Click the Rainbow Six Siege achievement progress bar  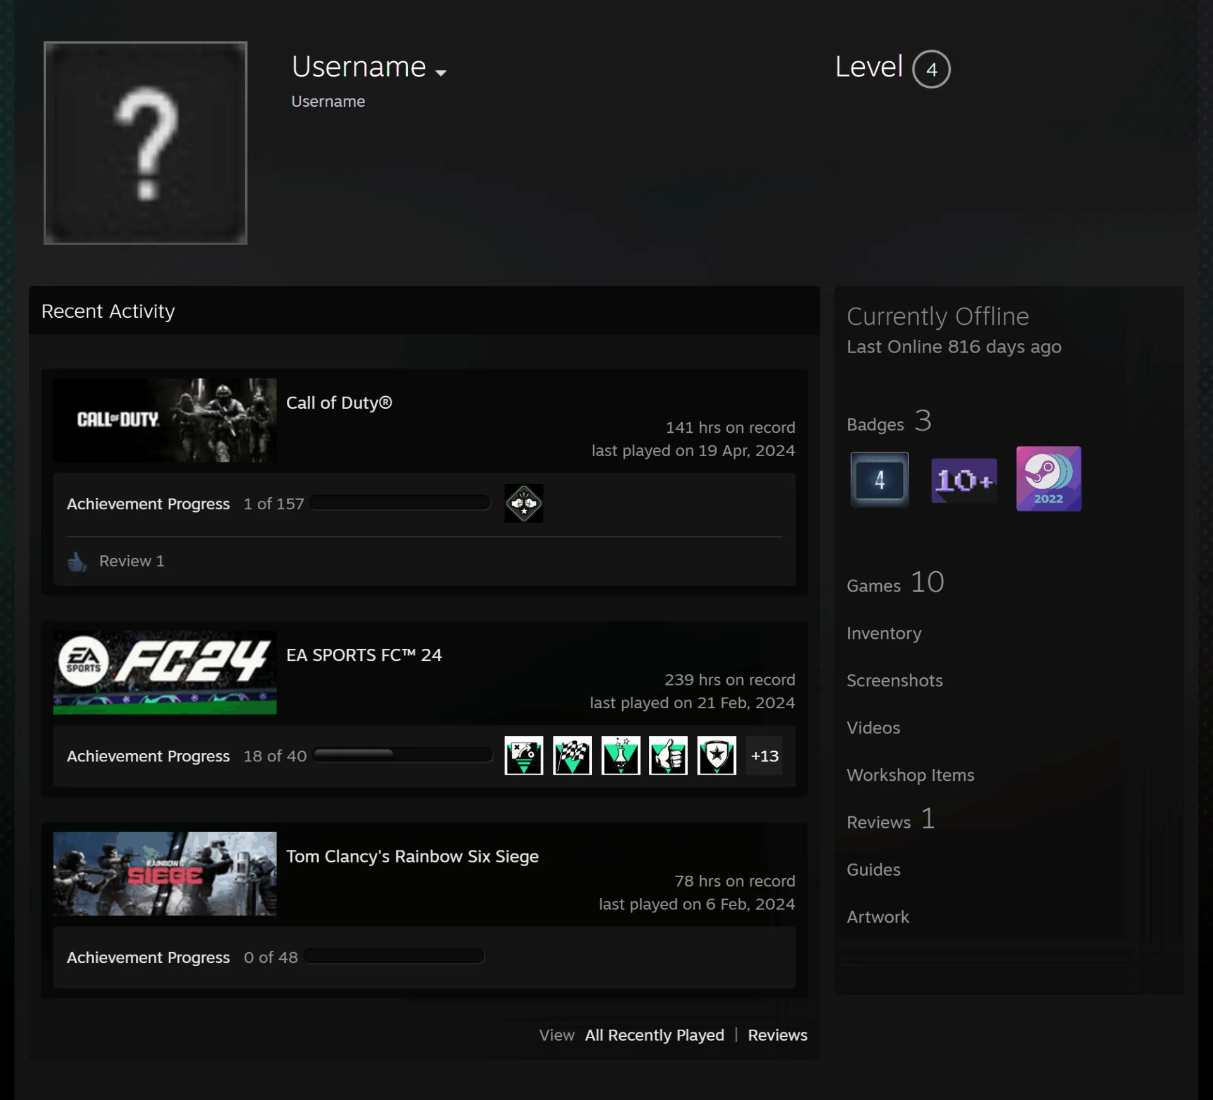coord(394,956)
